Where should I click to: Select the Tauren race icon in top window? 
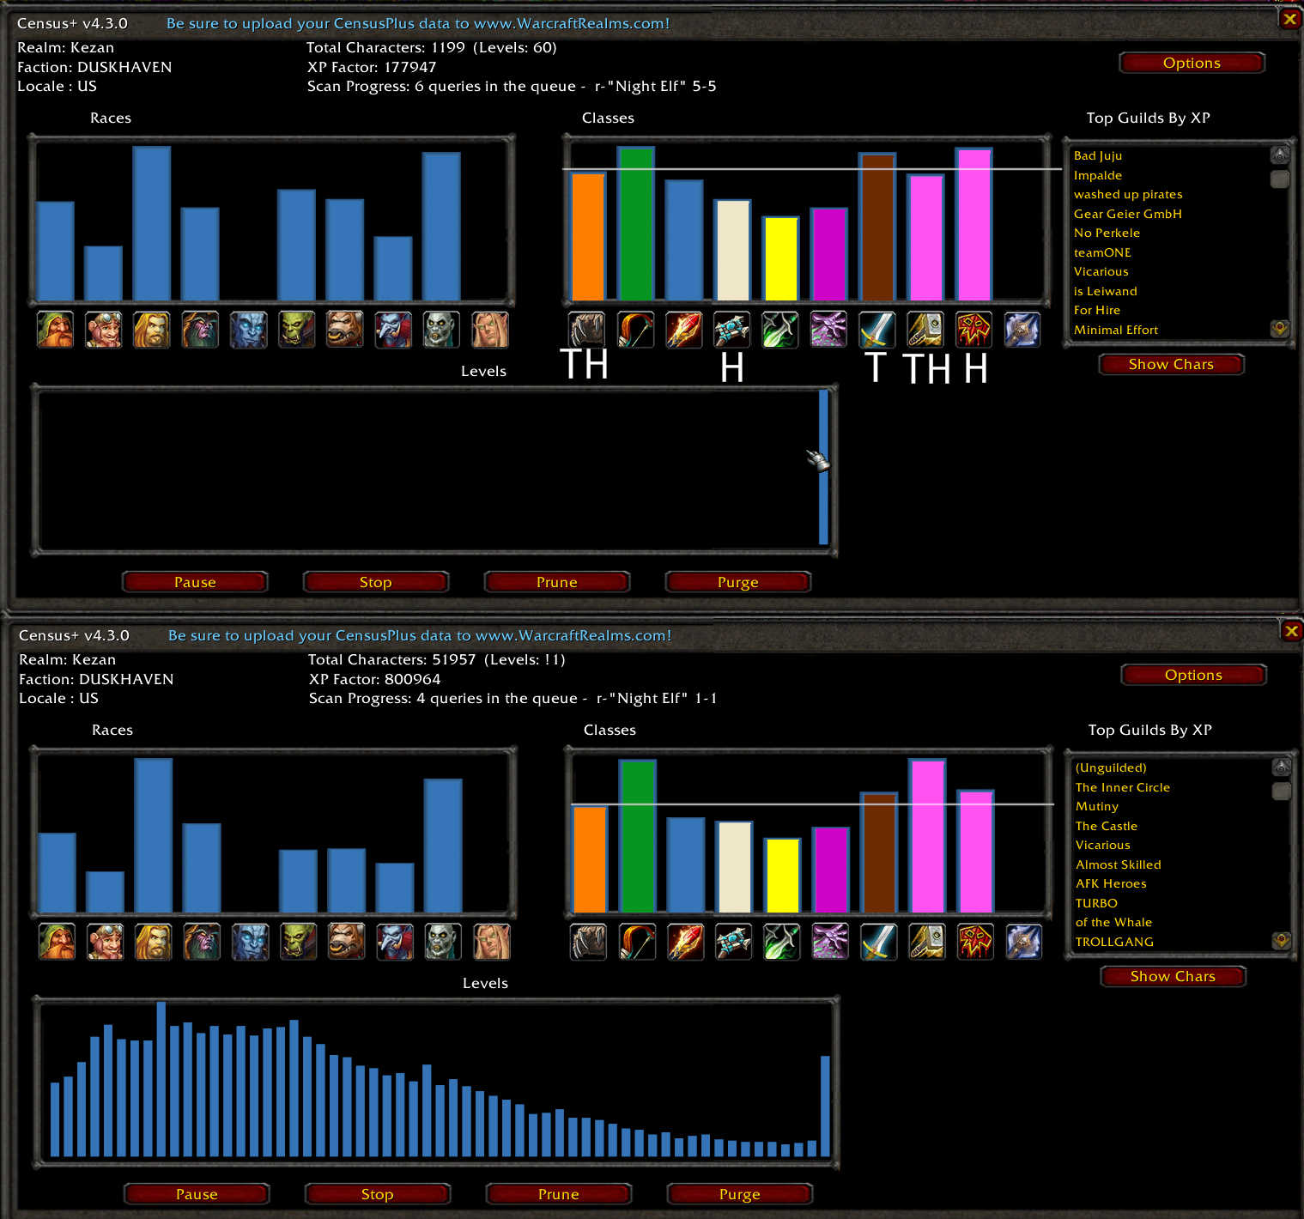pyautogui.click(x=345, y=330)
